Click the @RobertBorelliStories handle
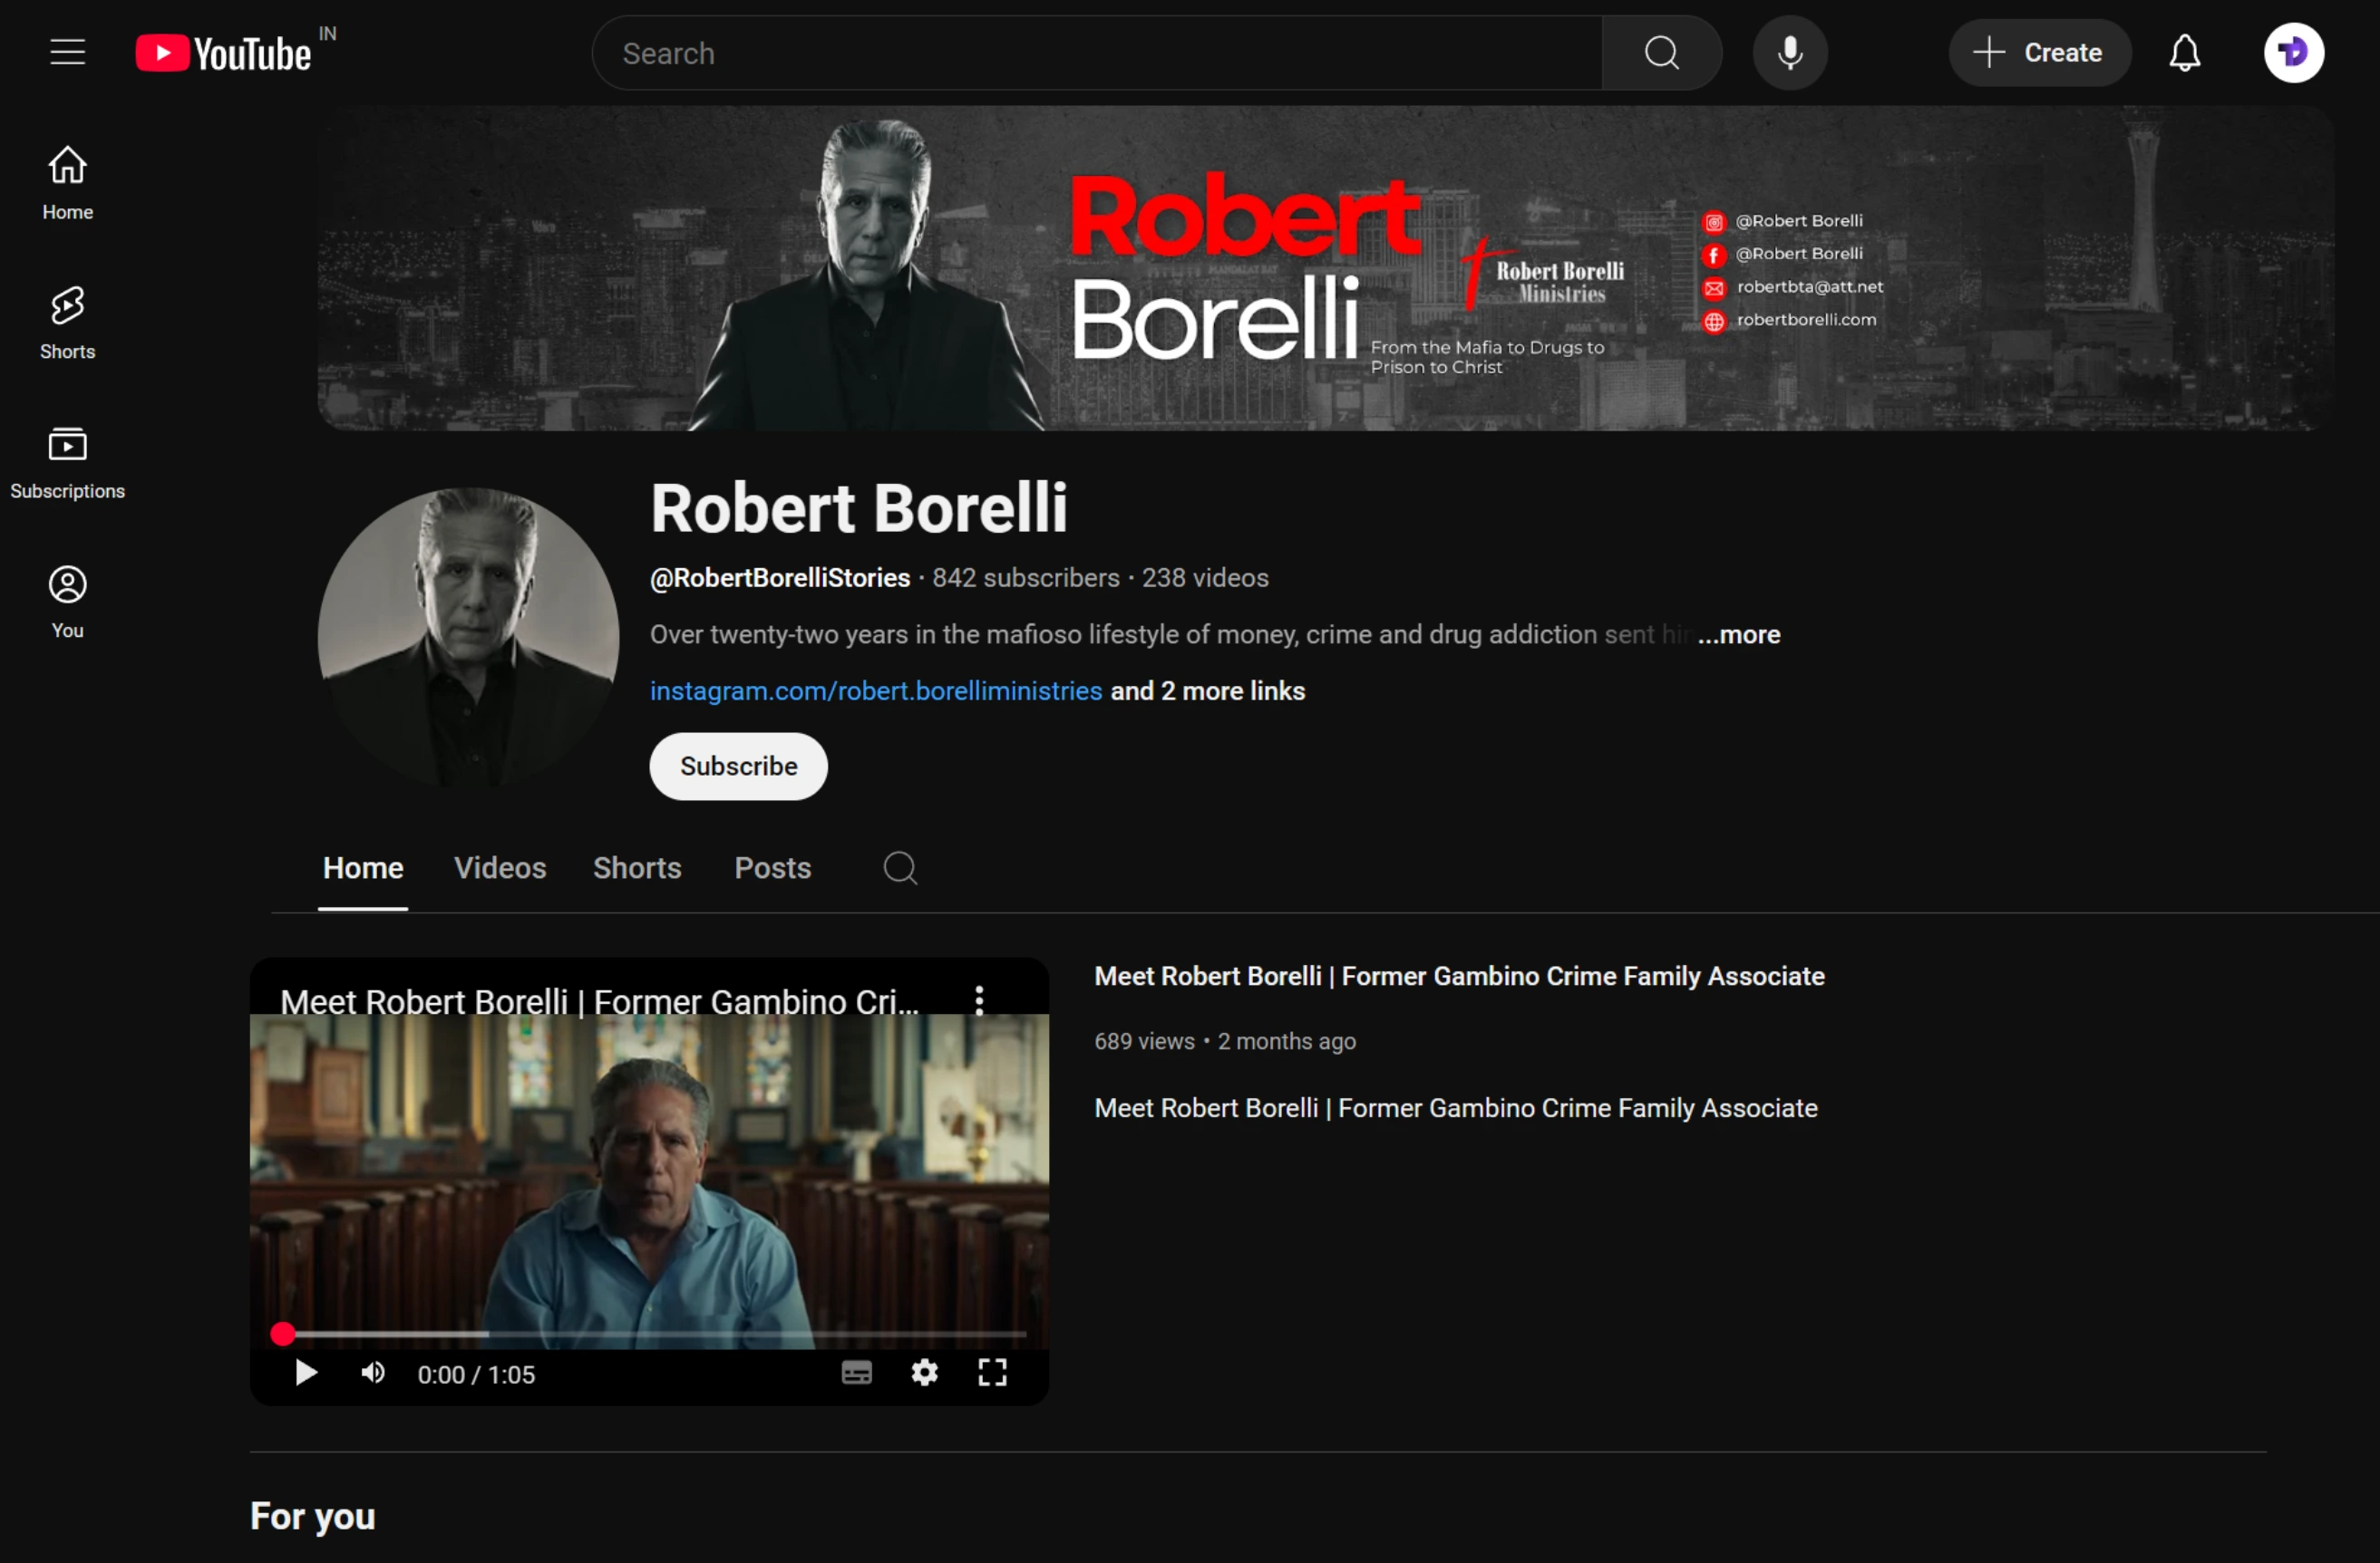This screenshot has width=2380, height=1563. click(x=780, y=578)
